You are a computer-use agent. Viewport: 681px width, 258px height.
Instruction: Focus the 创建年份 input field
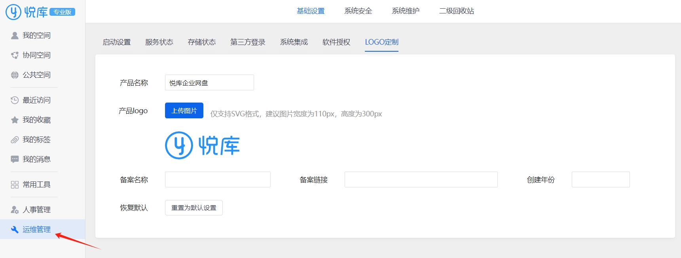[x=601, y=179]
